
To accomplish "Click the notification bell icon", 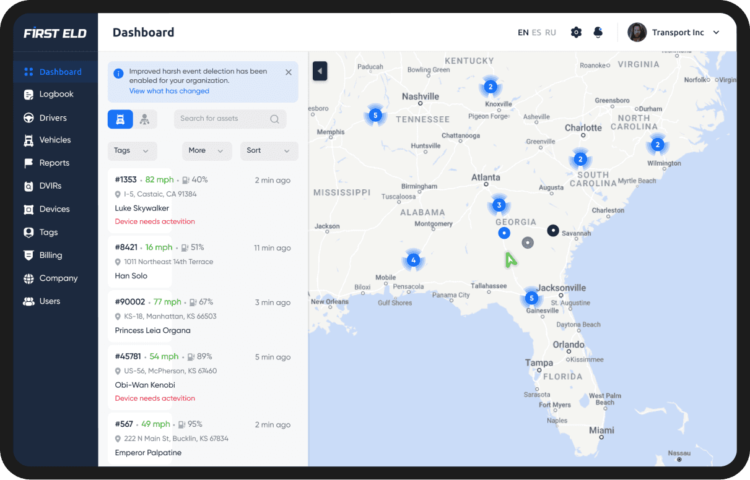I will (x=598, y=32).
